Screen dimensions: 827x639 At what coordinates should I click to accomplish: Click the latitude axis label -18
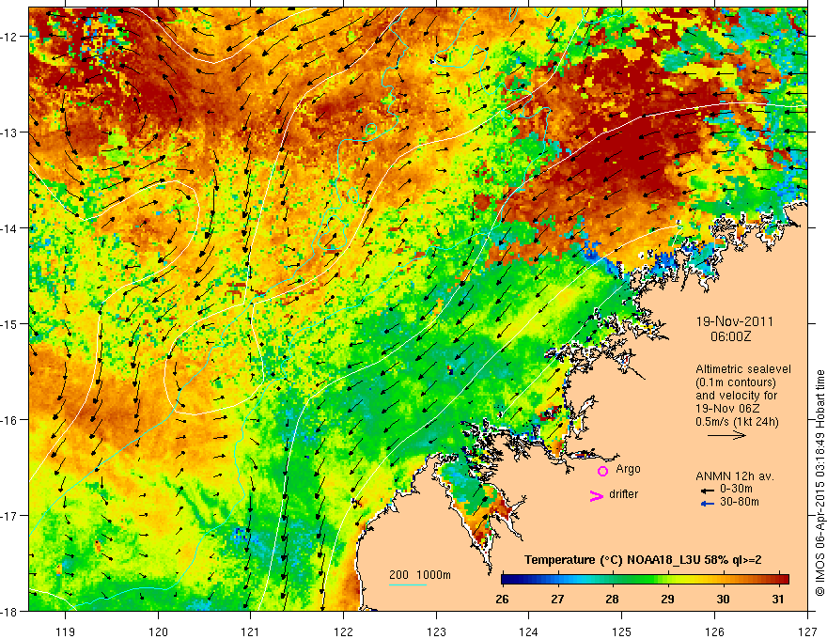click(10, 611)
